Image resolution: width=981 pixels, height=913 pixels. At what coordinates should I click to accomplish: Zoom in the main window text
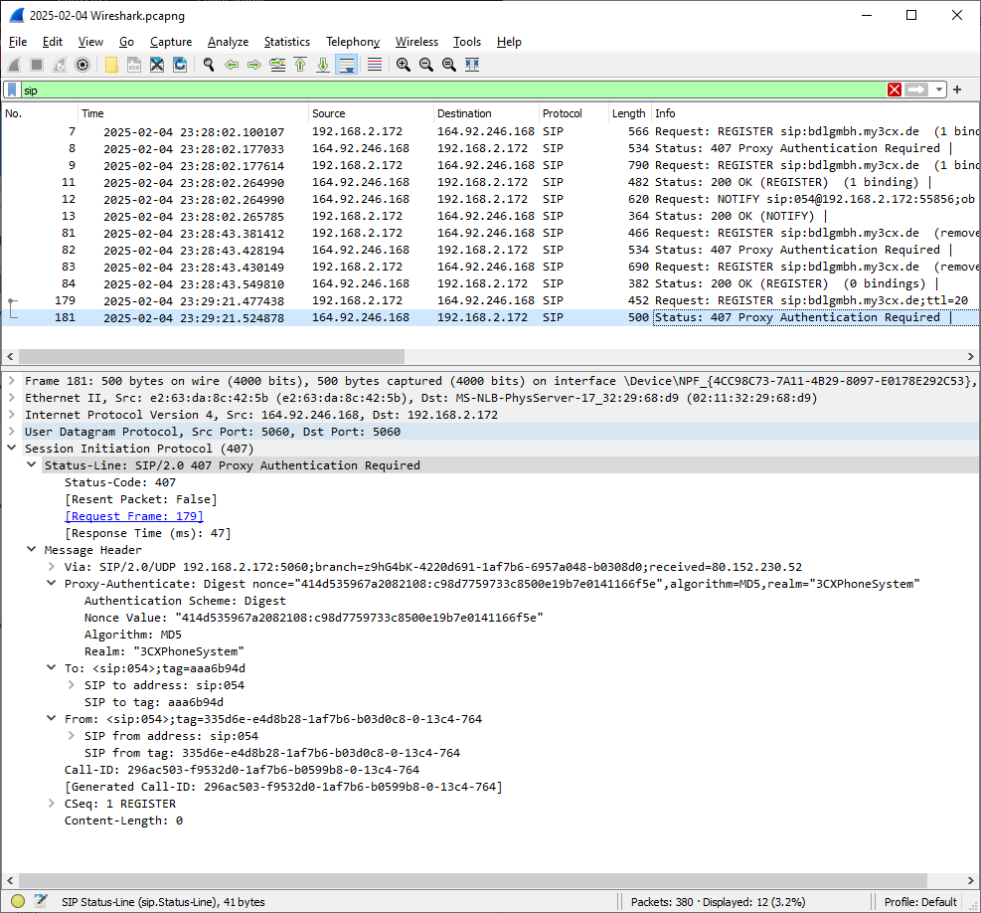(x=404, y=65)
